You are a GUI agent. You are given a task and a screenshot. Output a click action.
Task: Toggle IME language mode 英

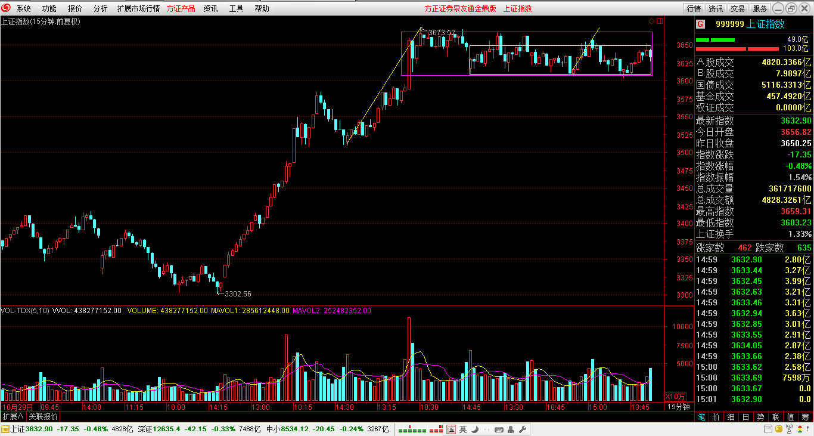click(x=463, y=429)
